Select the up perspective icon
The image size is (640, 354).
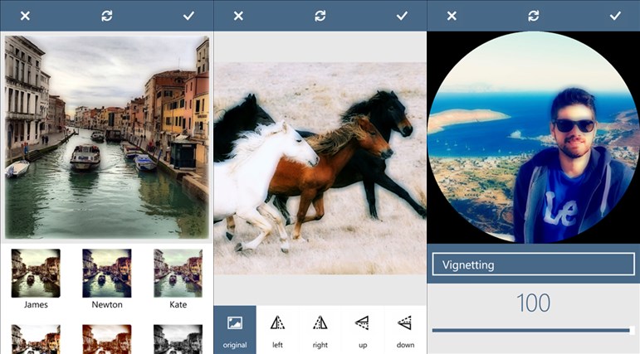click(x=362, y=329)
